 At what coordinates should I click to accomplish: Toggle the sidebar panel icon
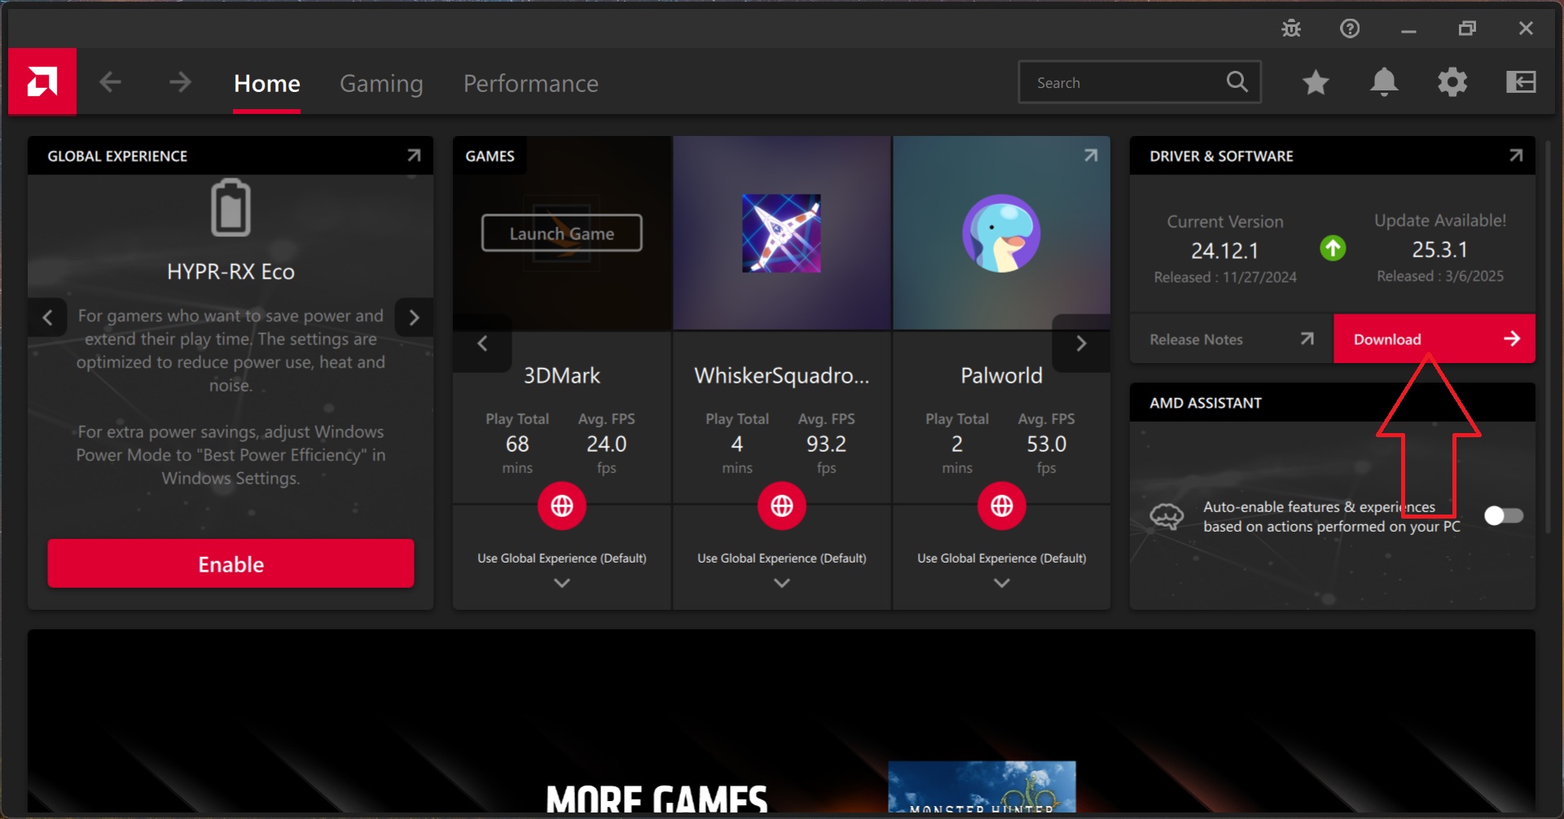tap(1521, 82)
